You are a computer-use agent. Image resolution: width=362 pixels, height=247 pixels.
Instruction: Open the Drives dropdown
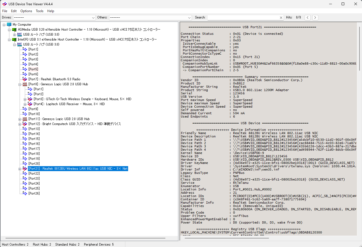click(x=54, y=17)
